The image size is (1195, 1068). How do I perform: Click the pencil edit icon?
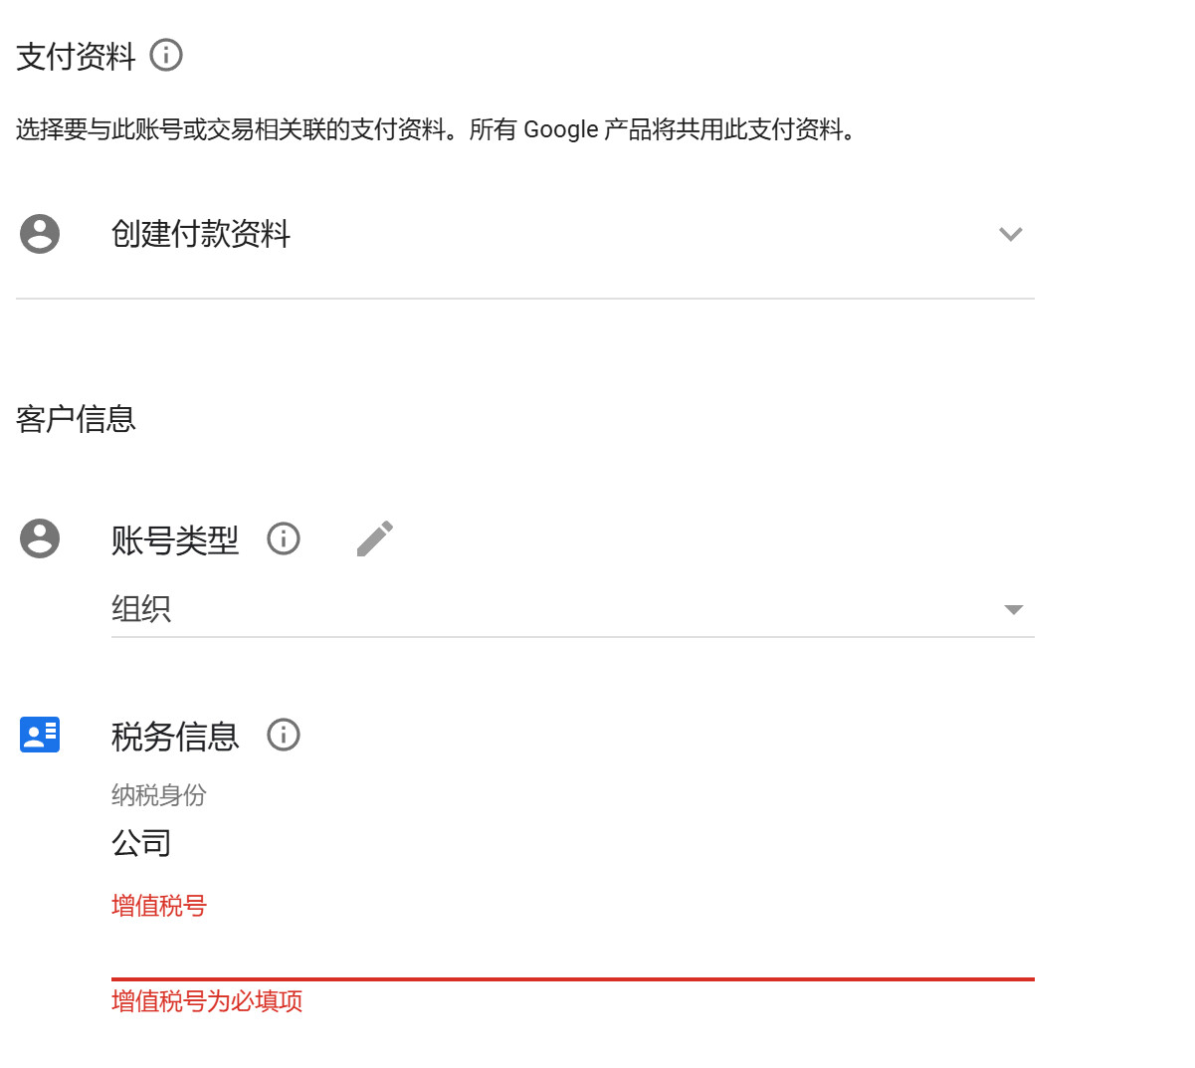[x=375, y=538]
